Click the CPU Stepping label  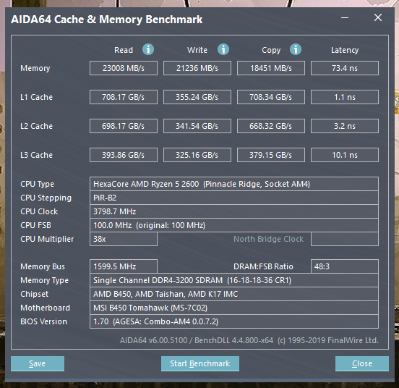46,198
